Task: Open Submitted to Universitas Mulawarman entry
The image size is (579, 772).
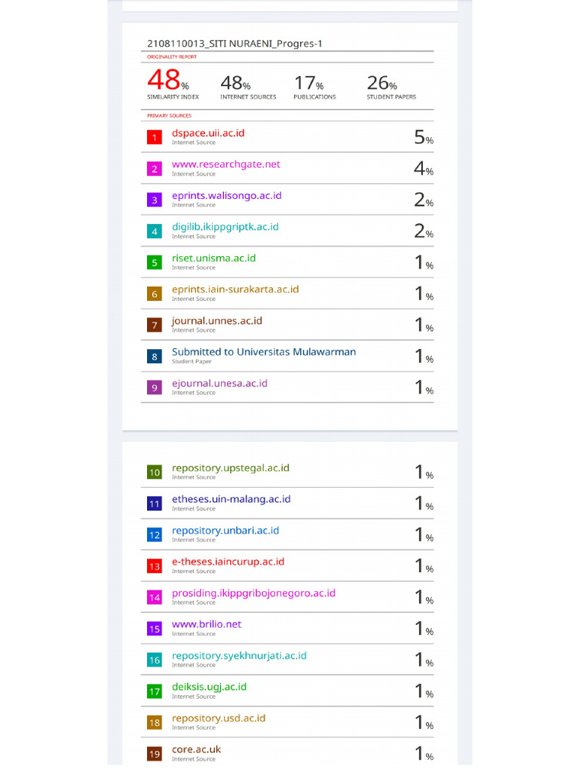Action: (x=264, y=352)
